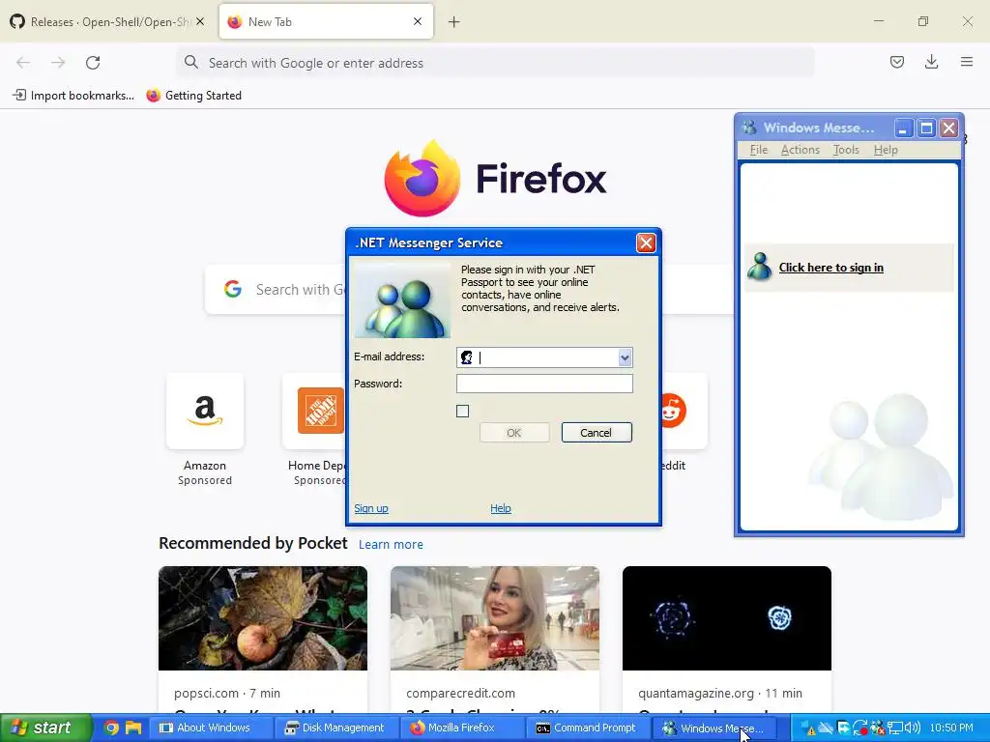
Task: Click the 'Click here to sign in' link
Action: tap(830, 268)
